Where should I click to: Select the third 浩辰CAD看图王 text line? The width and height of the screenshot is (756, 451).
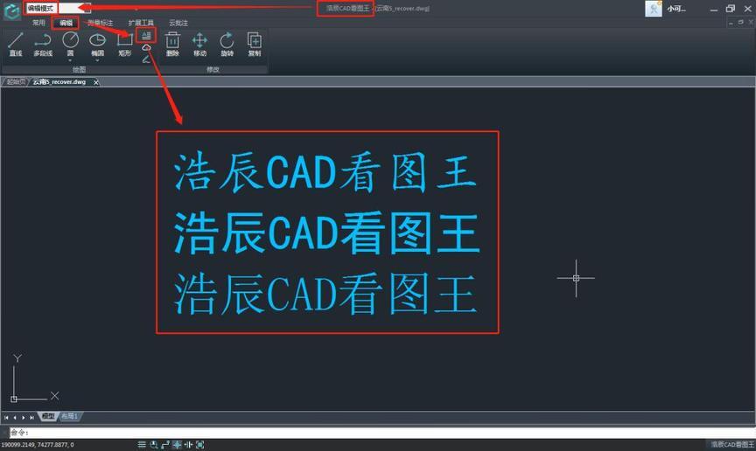(x=325, y=294)
